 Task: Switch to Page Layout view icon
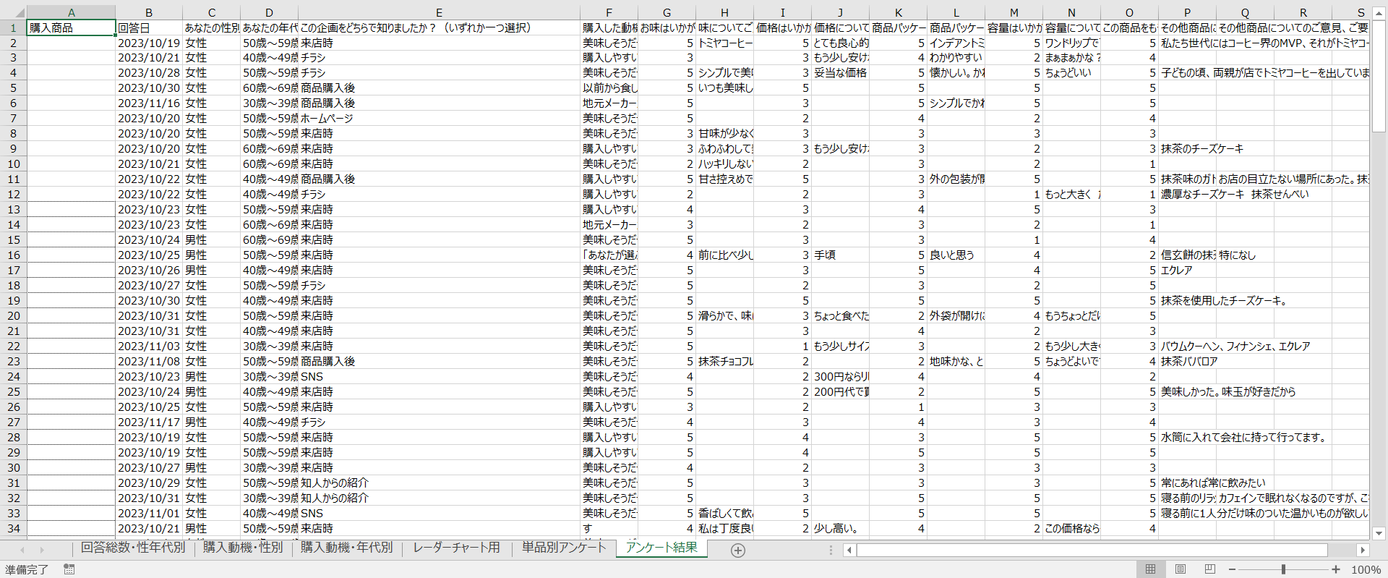tap(1181, 569)
